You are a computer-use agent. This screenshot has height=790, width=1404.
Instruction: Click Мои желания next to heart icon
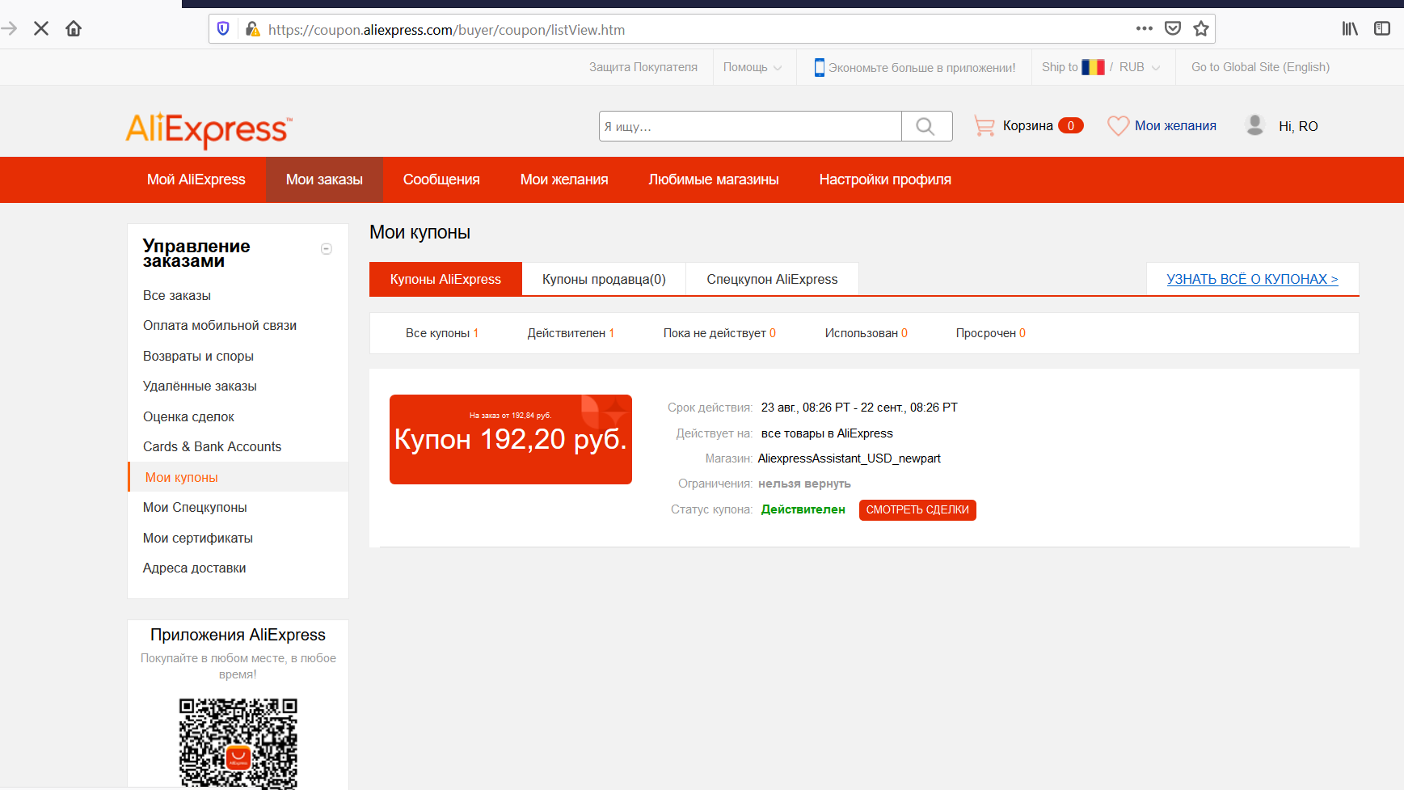pos(1175,126)
